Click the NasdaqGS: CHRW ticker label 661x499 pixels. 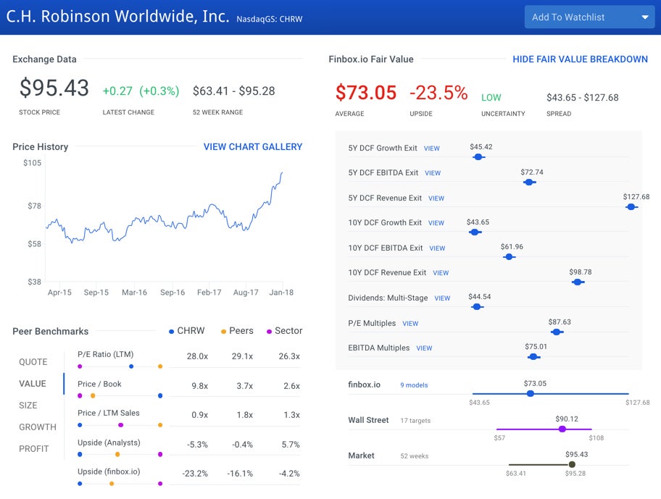(270, 19)
